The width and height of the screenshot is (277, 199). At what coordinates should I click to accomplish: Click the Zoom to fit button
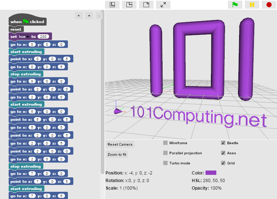[x=117, y=154]
